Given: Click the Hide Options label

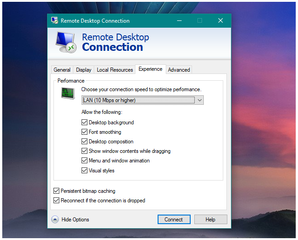Looking at the screenshot, I should pyautogui.click(x=75, y=220).
